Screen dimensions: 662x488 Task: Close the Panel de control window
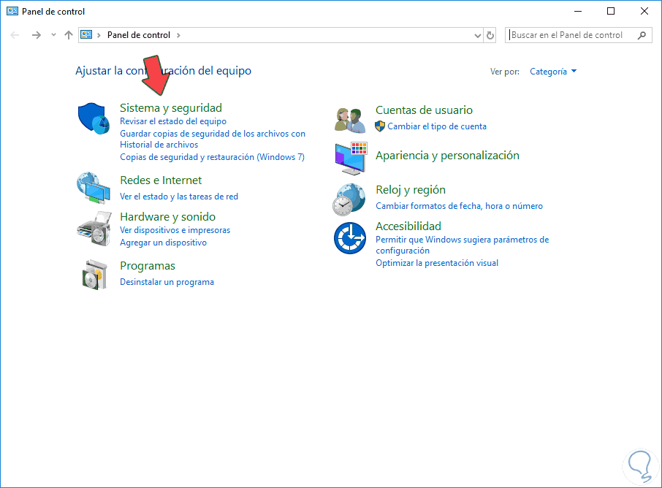click(x=644, y=12)
